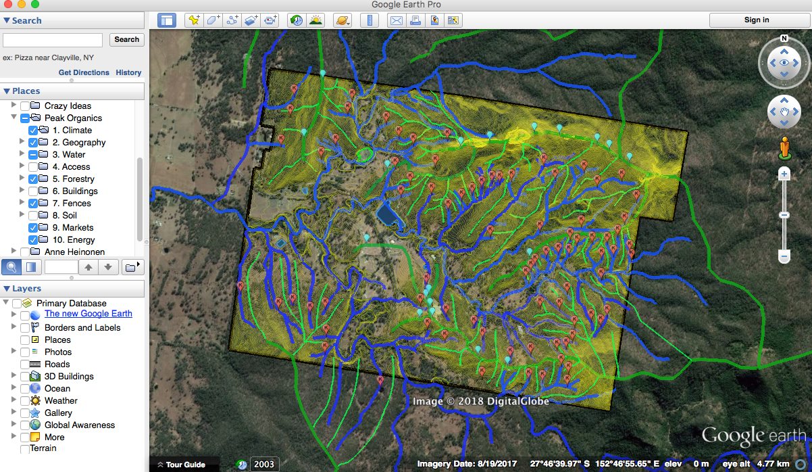The width and height of the screenshot is (812, 472).
Task: Show historical imagery clock icon
Action: pyautogui.click(x=297, y=20)
